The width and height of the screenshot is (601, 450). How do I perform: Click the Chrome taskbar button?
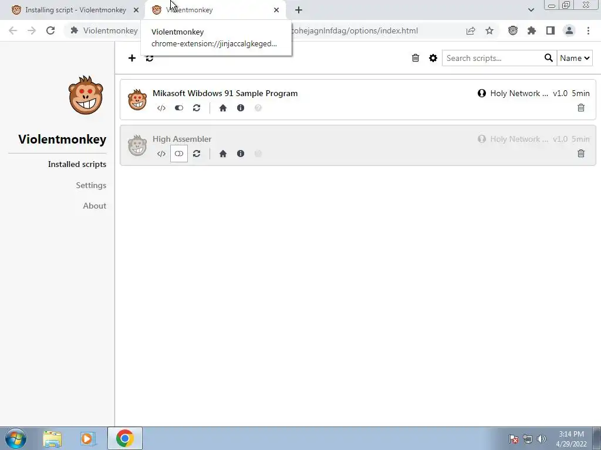(125, 438)
